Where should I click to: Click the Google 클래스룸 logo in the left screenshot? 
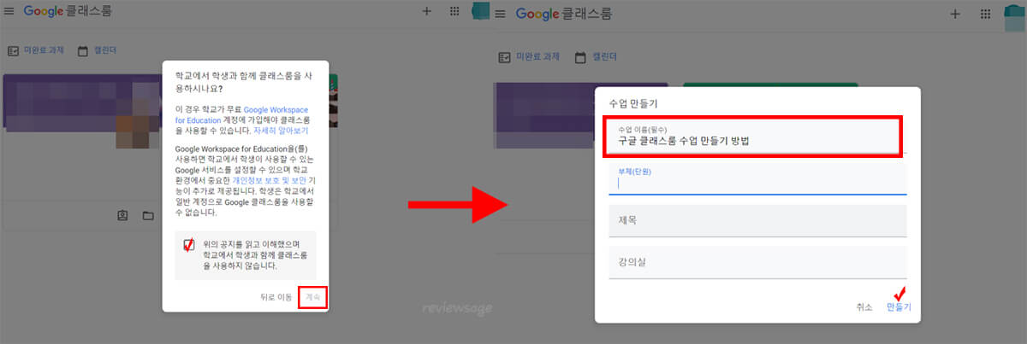pos(66,12)
